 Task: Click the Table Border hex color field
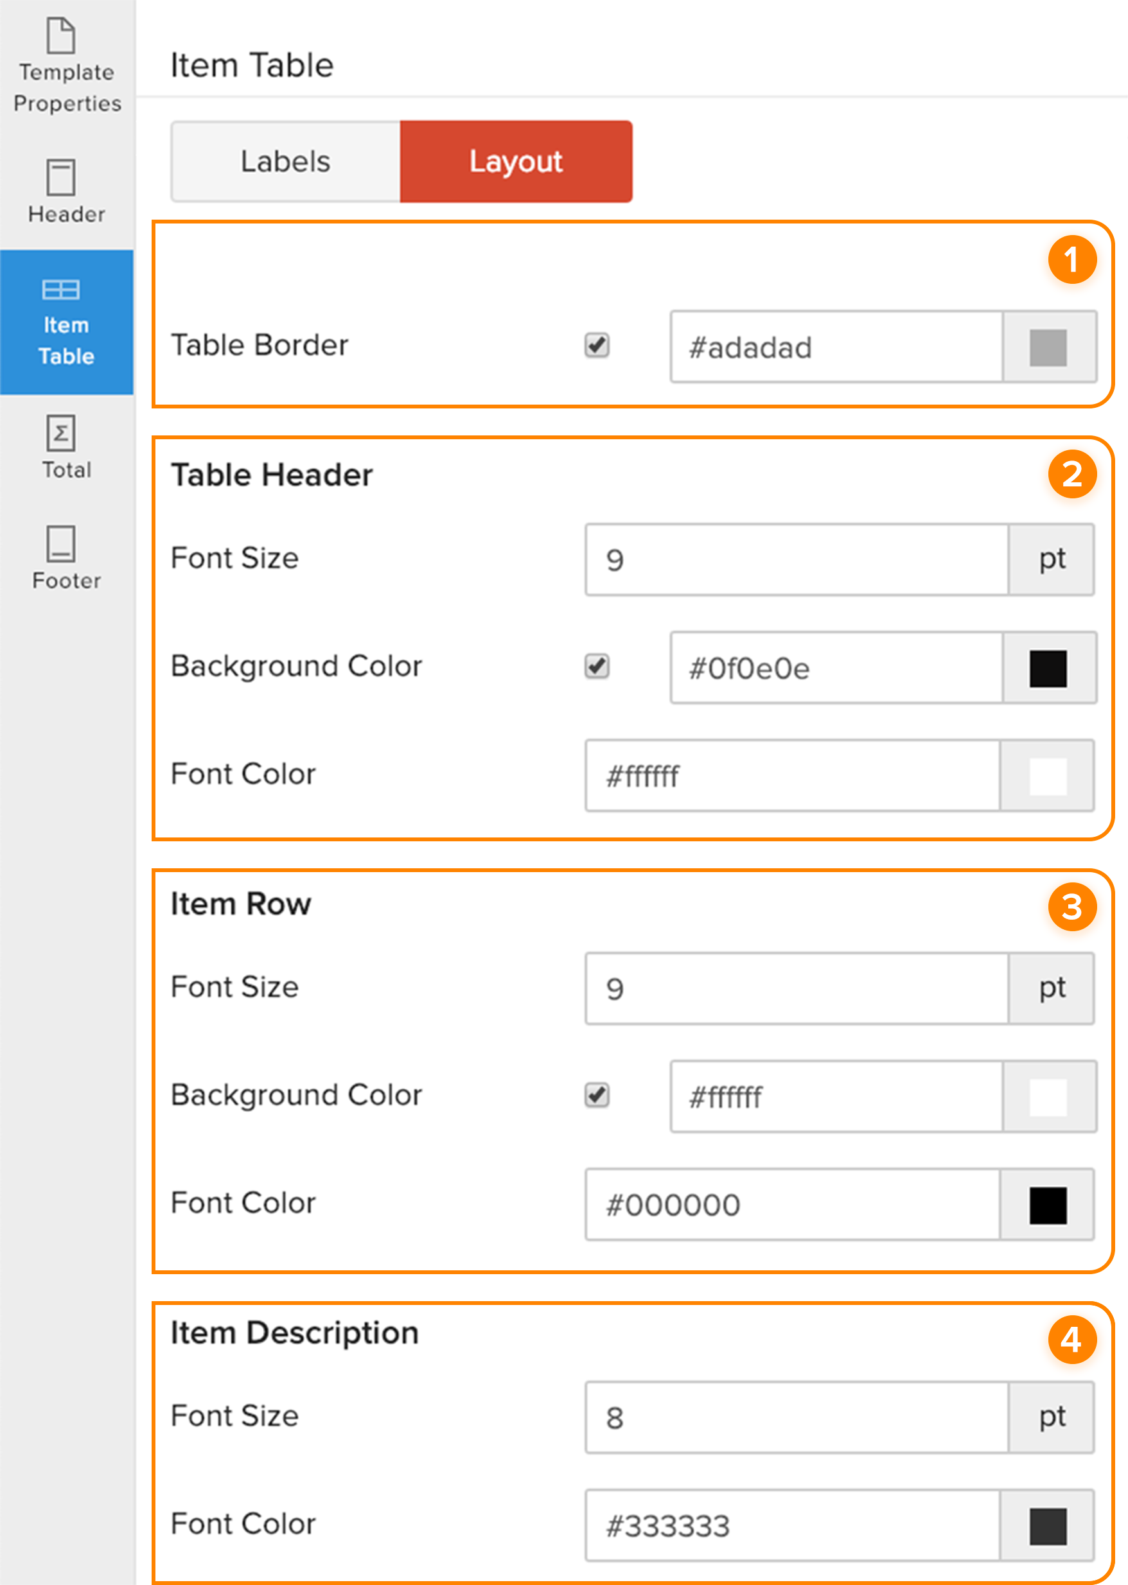836,347
